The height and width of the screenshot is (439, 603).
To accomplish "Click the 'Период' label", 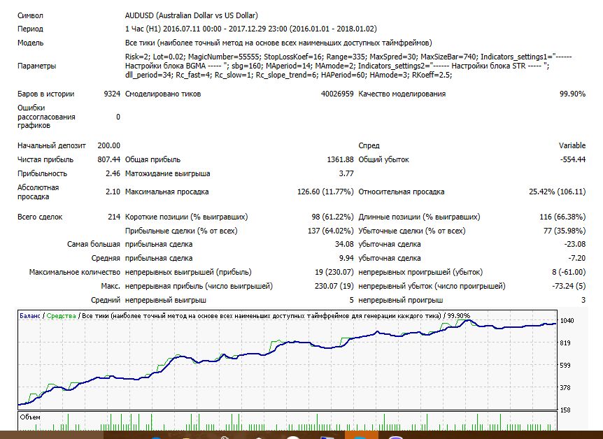I will [30, 29].
